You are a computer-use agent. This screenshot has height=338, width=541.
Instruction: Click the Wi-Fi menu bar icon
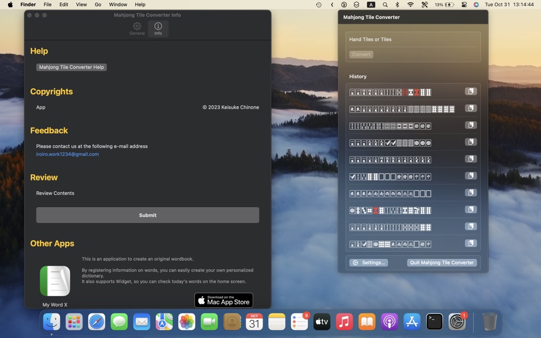(x=410, y=5)
